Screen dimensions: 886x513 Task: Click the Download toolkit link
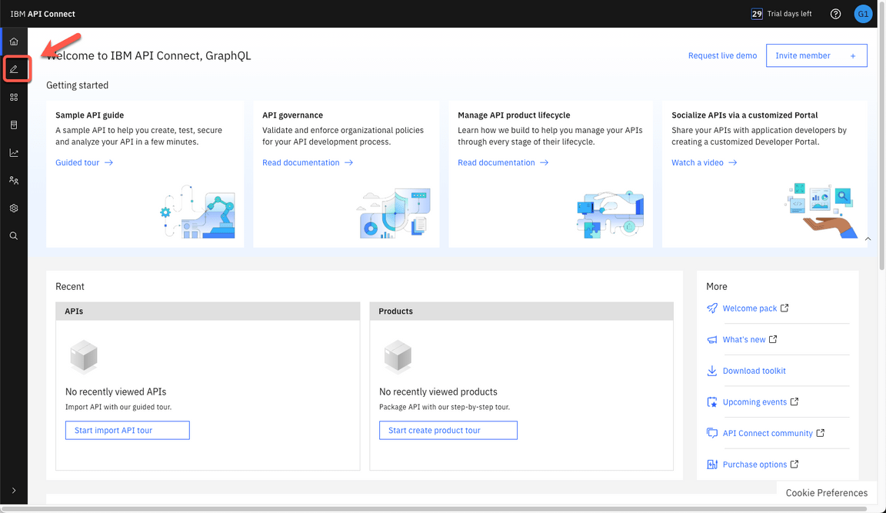[x=754, y=371]
